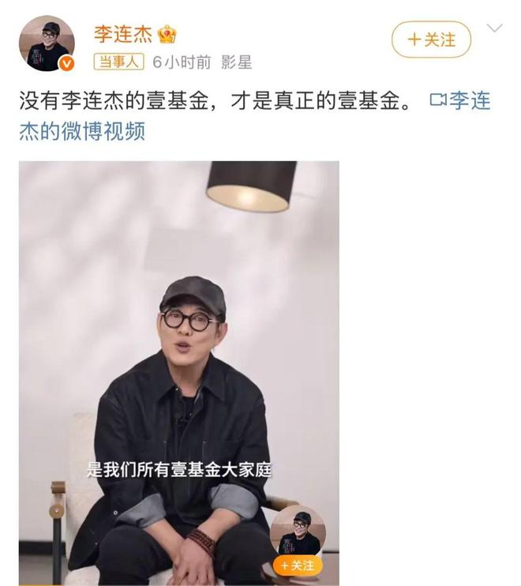
Task: Click the small circular avatar in video
Action: [298, 532]
